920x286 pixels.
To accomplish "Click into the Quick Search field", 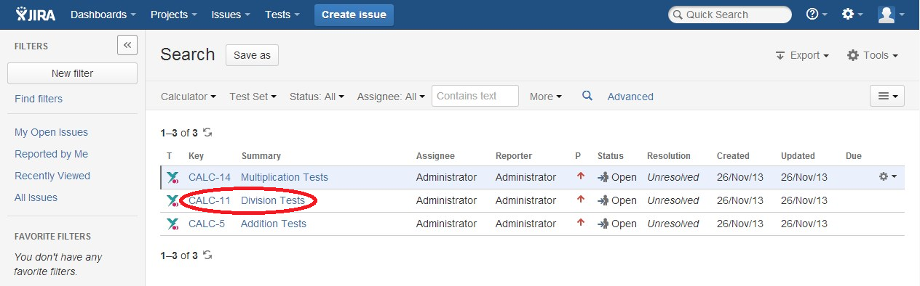I will pos(730,15).
